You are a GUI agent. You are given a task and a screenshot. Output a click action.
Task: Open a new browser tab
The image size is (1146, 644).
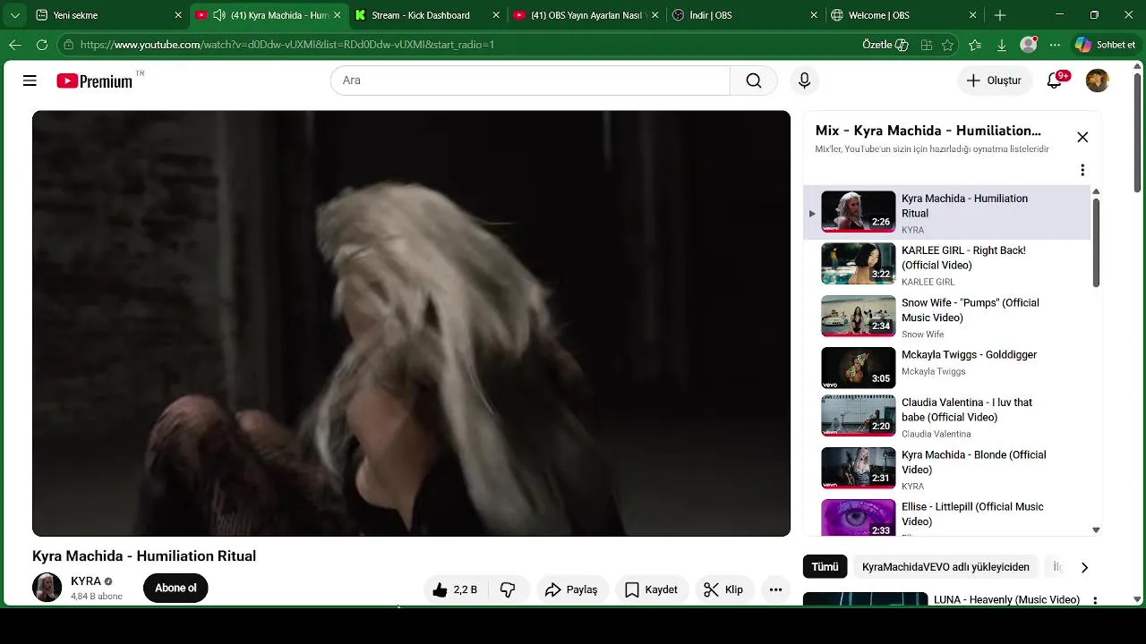click(1000, 15)
